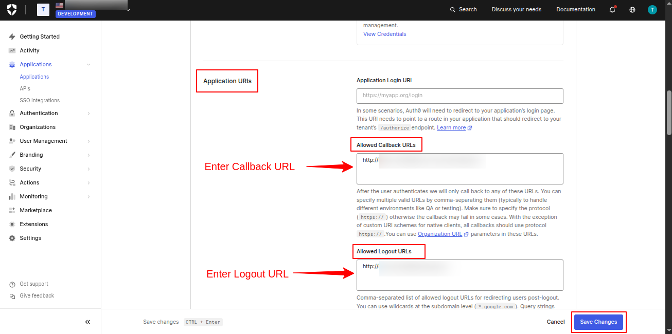The width and height of the screenshot is (672, 334).
Task: Click Give feedback chat icon
Action: click(x=12, y=296)
